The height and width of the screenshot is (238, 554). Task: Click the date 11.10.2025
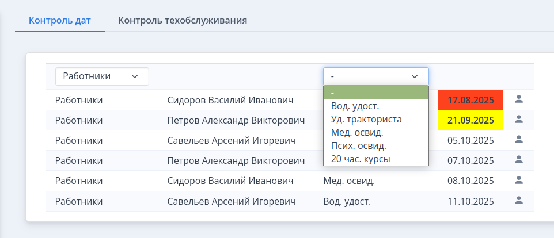pyautogui.click(x=470, y=201)
